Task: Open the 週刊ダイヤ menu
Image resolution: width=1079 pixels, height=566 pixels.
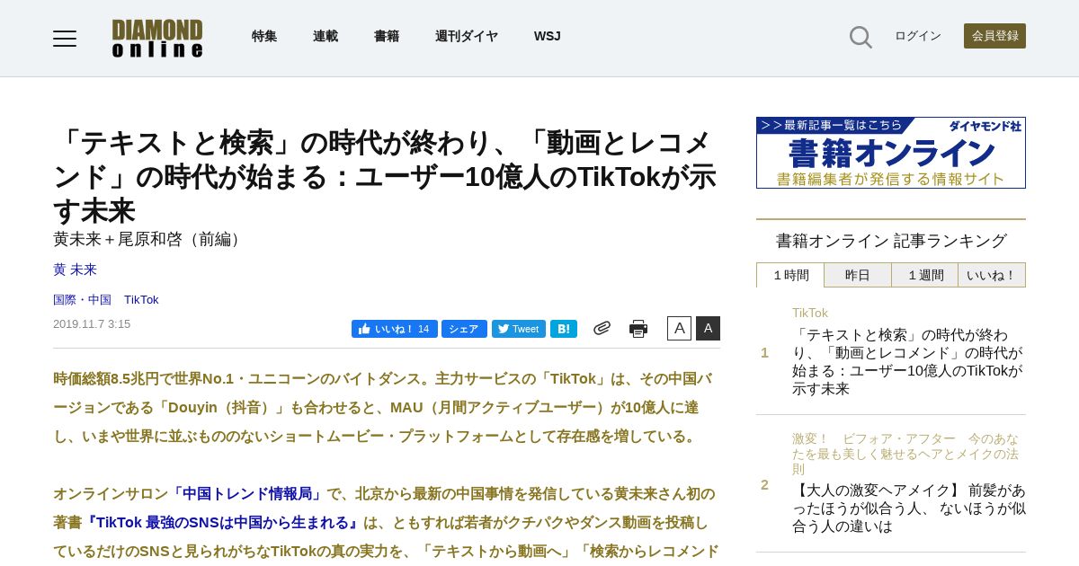Action: click(467, 36)
